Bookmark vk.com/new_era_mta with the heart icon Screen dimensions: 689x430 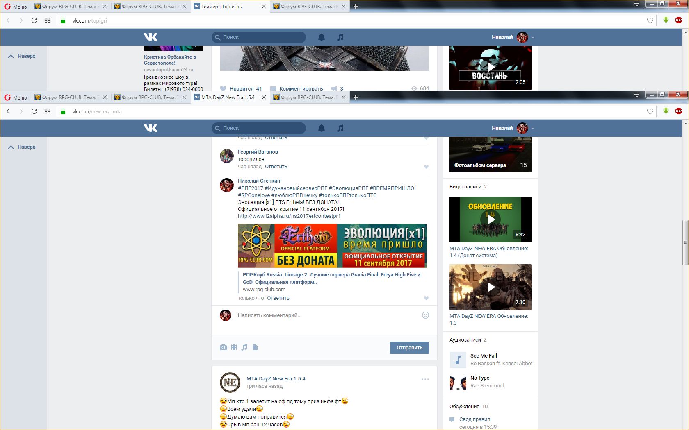(650, 111)
